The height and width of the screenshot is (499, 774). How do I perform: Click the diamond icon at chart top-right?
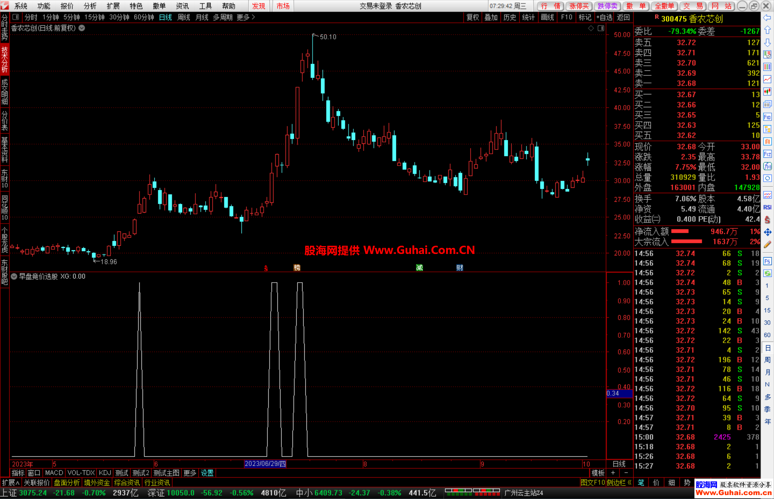(591, 28)
